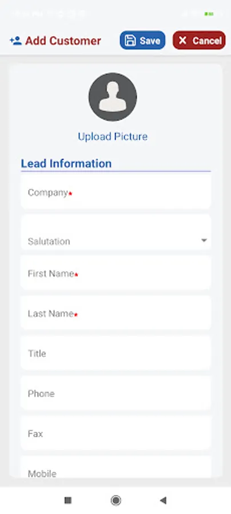This screenshot has height=514, width=231.
Task: Select the Last Name field
Action: pyautogui.click(x=115, y=313)
